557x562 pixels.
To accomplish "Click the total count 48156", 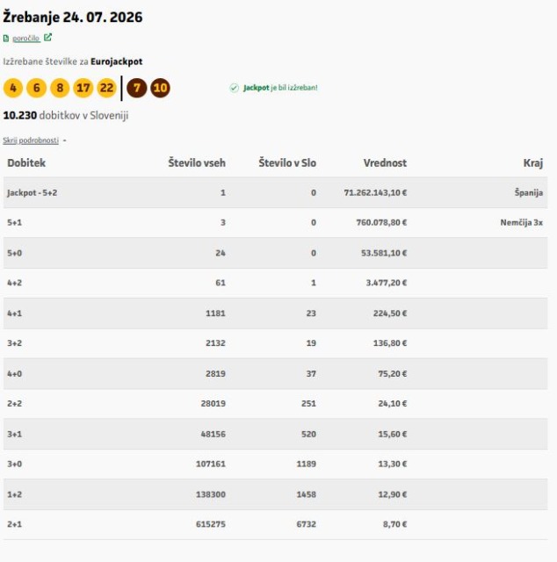I will [x=213, y=434].
